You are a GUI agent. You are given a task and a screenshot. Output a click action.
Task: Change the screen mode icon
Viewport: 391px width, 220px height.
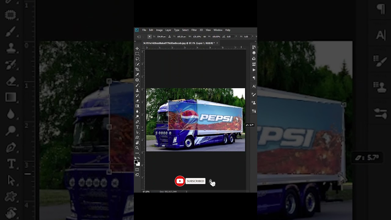coord(137,175)
